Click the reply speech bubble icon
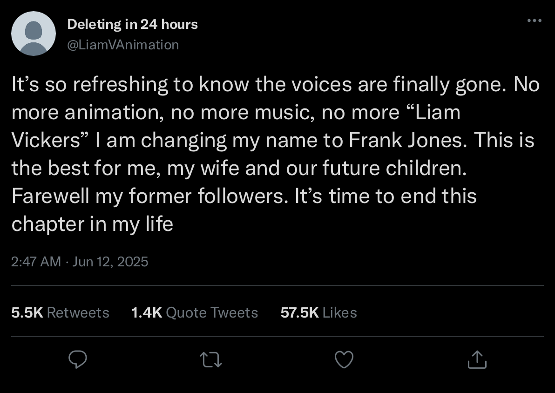Viewport: 555px width, 393px height. point(77,359)
